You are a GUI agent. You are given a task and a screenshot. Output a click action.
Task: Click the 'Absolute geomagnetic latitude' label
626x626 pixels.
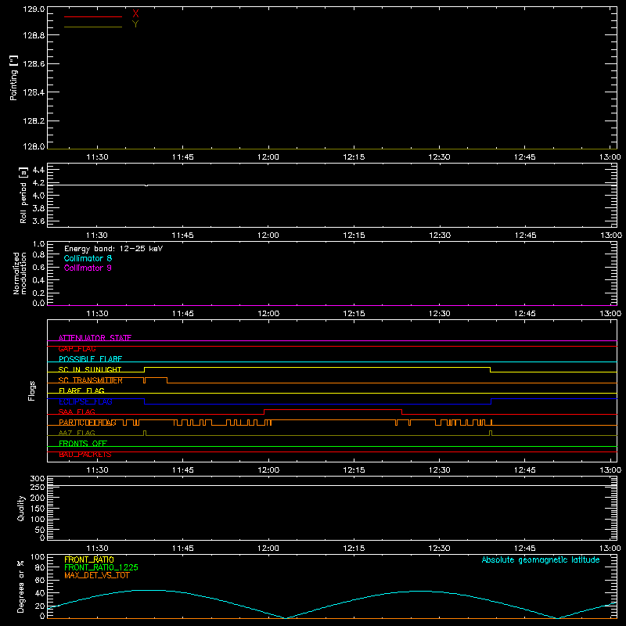541,559
